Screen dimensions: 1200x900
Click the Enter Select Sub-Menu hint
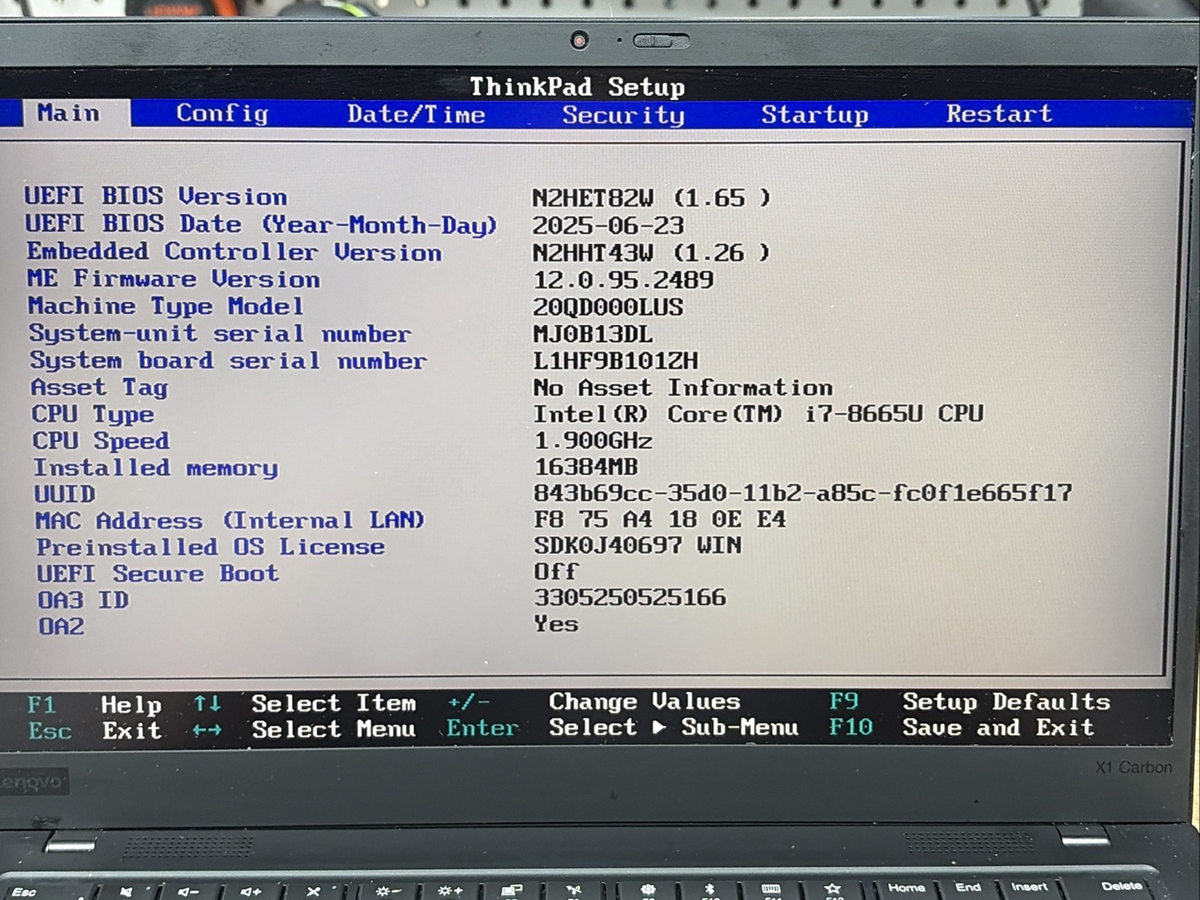point(622,727)
